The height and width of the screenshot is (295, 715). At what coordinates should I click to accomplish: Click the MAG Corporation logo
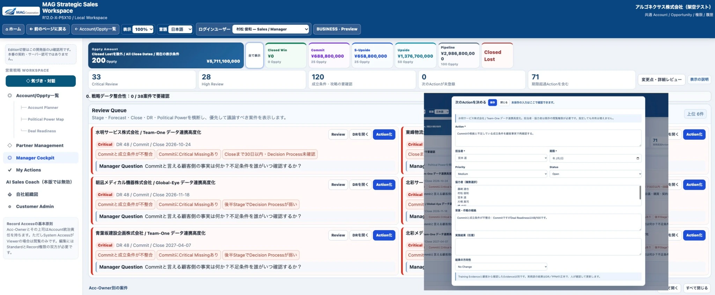(21, 12)
